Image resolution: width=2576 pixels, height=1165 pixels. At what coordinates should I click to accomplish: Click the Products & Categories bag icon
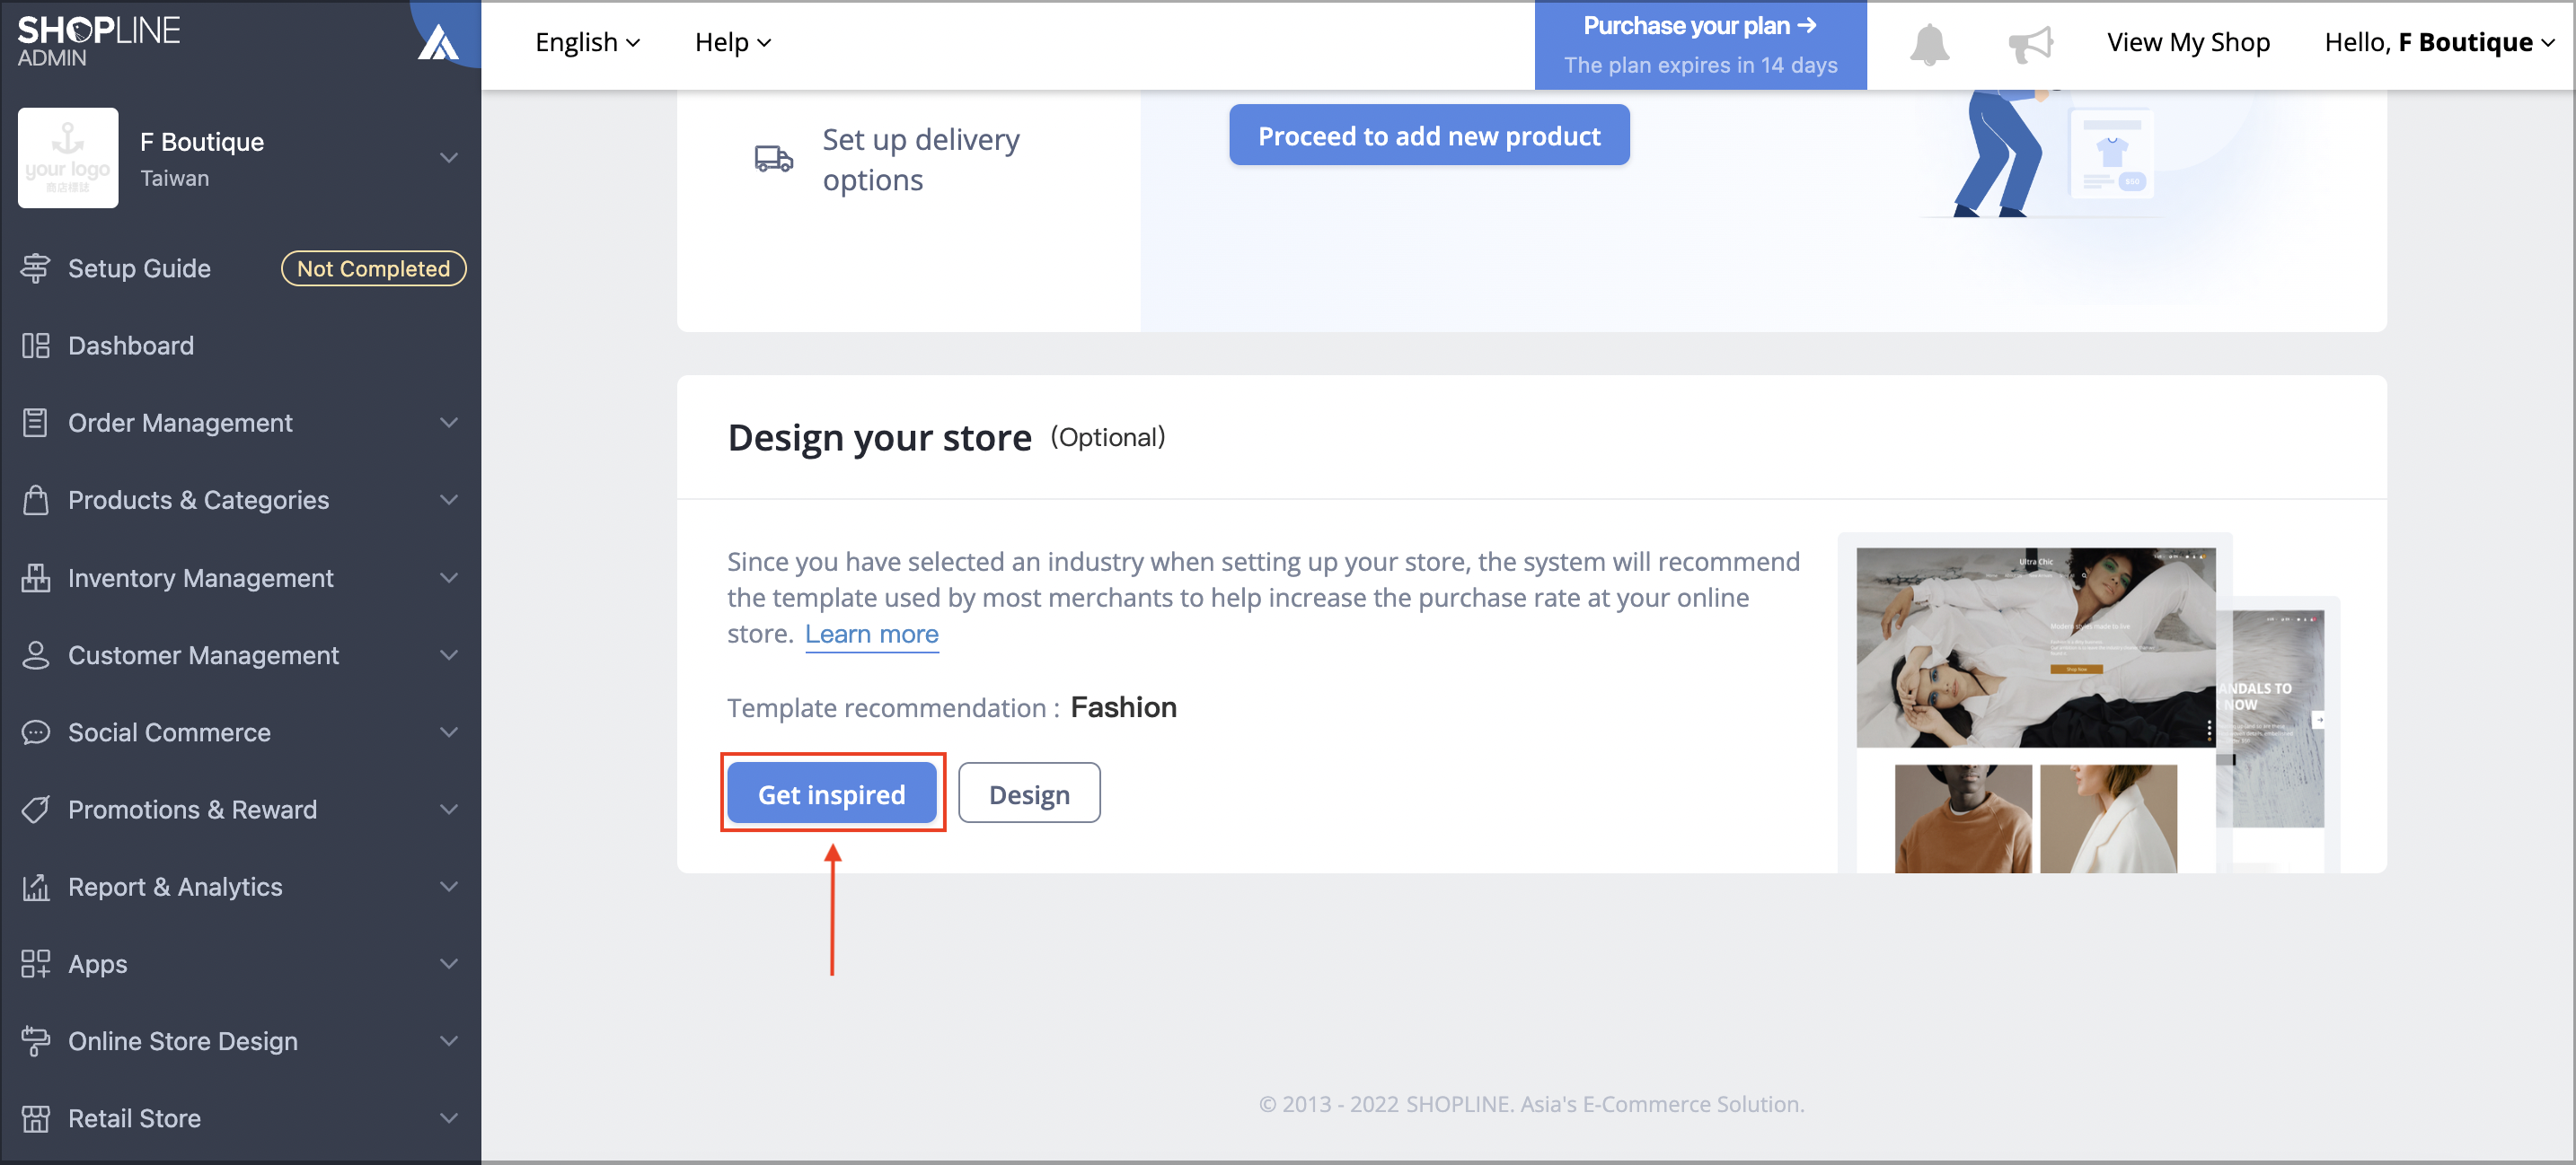point(36,500)
